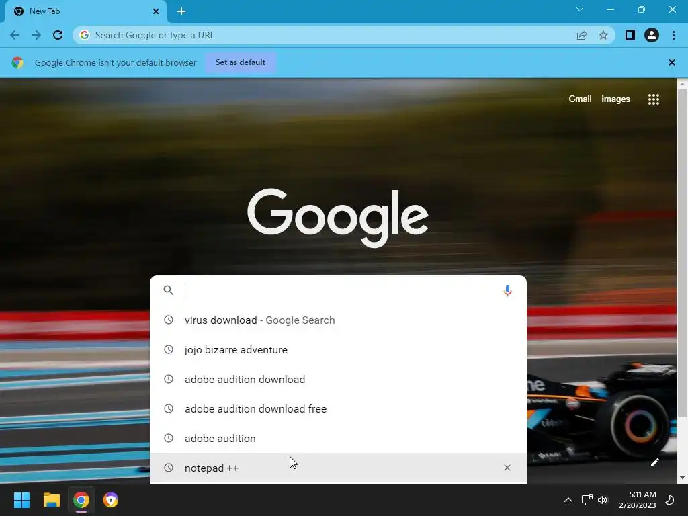Click the scrollbar down arrow

(682, 478)
